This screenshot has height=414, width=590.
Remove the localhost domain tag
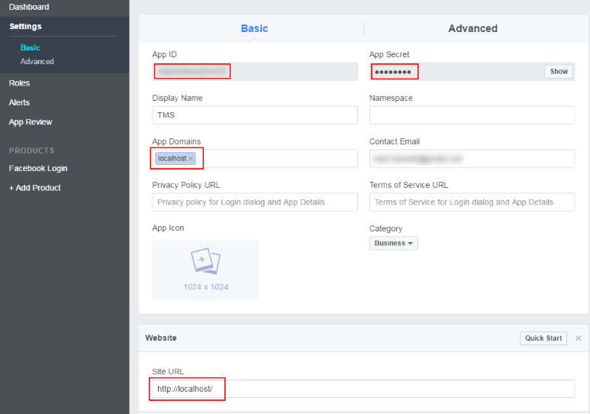191,158
